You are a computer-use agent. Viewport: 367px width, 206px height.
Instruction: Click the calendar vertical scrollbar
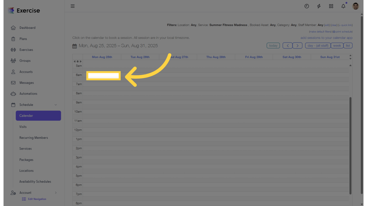point(350,145)
